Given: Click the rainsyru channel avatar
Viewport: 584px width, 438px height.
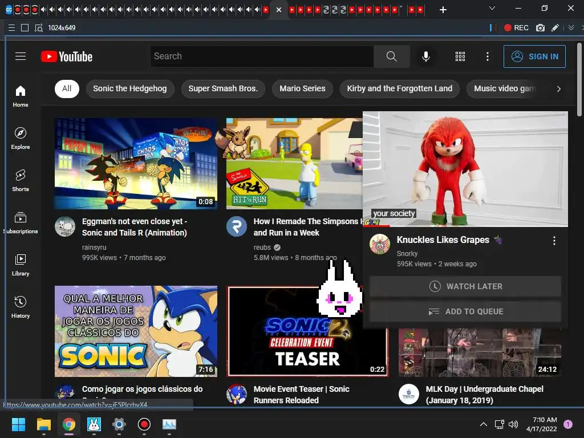Looking at the screenshot, I should [65, 226].
